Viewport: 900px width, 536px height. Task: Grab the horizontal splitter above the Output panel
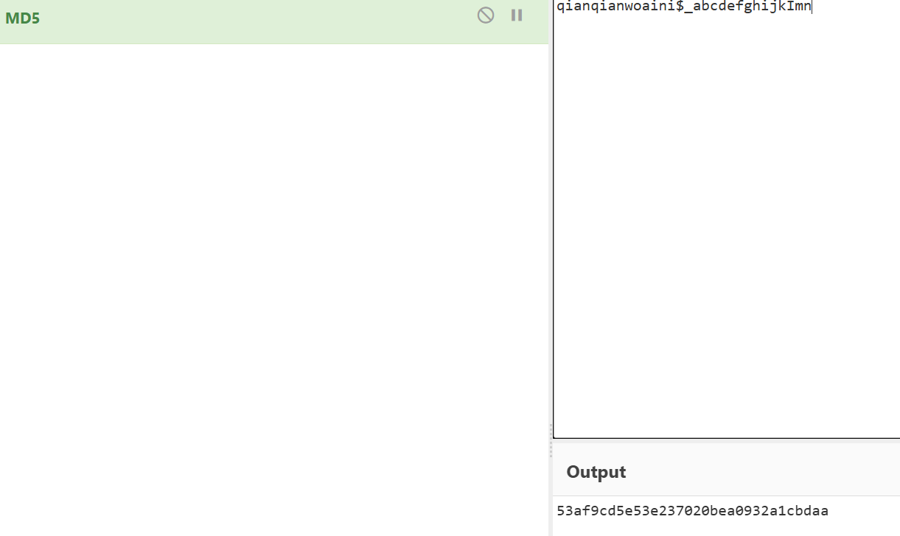(726, 440)
